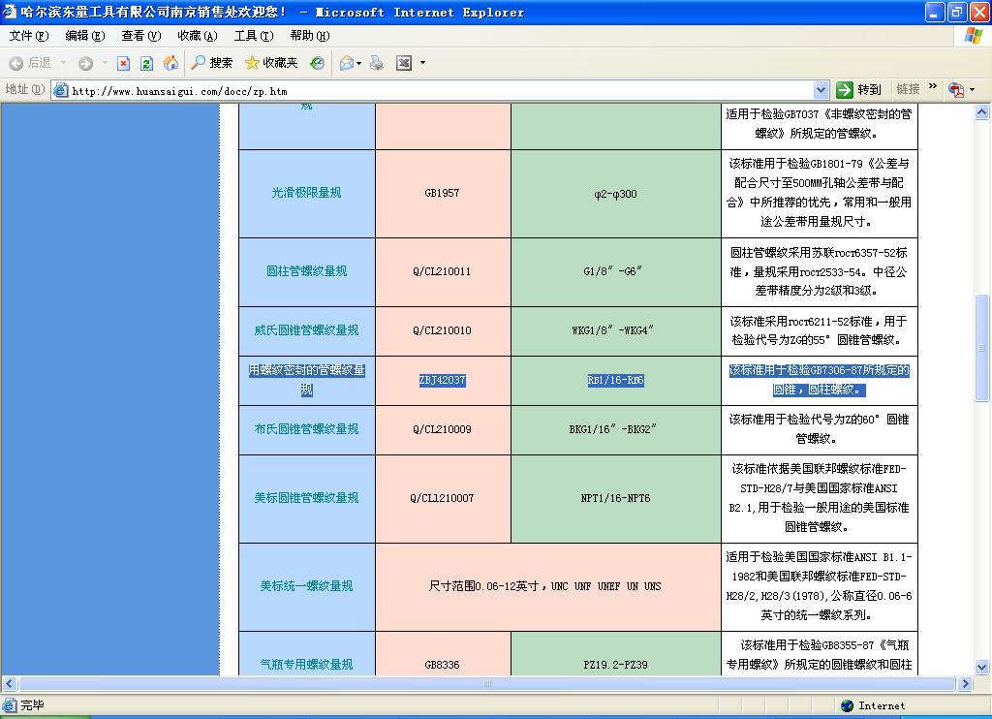Viewport: 992px width, 719px height.
Task: Expand the Links (链接) chevron
Action: point(933,86)
